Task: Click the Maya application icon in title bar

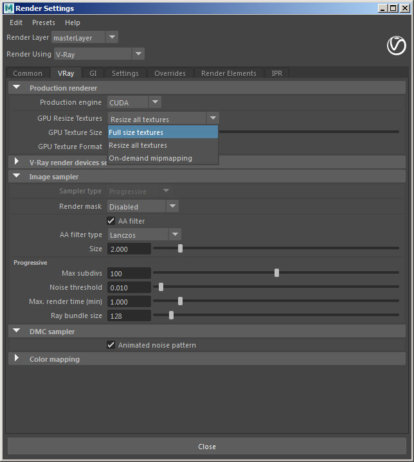Action: click(x=8, y=8)
